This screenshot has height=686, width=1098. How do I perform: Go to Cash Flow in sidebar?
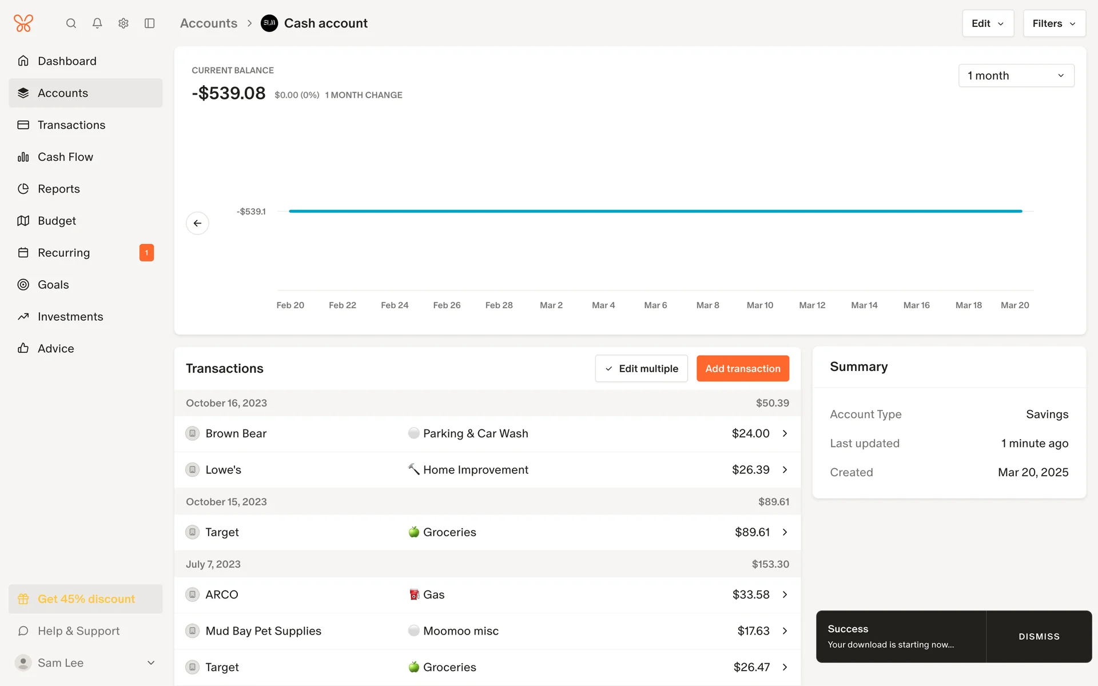click(x=65, y=157)
